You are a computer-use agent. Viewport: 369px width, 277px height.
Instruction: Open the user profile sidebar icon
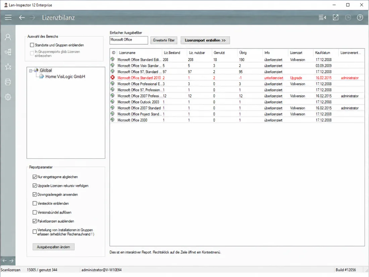8,37
